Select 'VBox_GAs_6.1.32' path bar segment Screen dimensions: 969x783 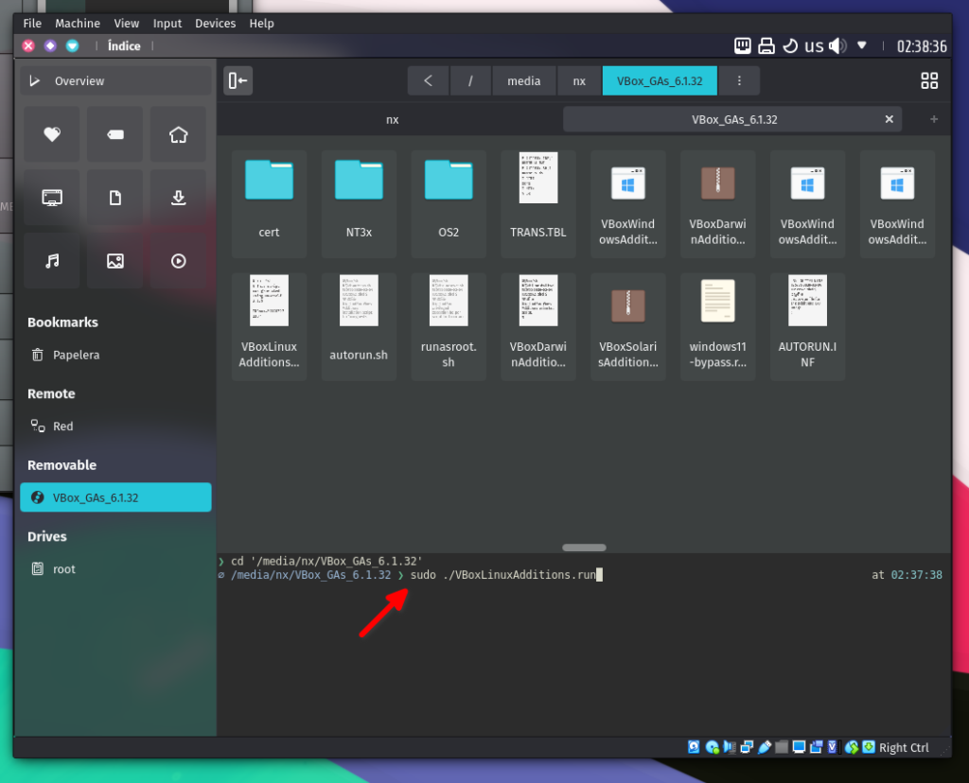click(660, 80)
